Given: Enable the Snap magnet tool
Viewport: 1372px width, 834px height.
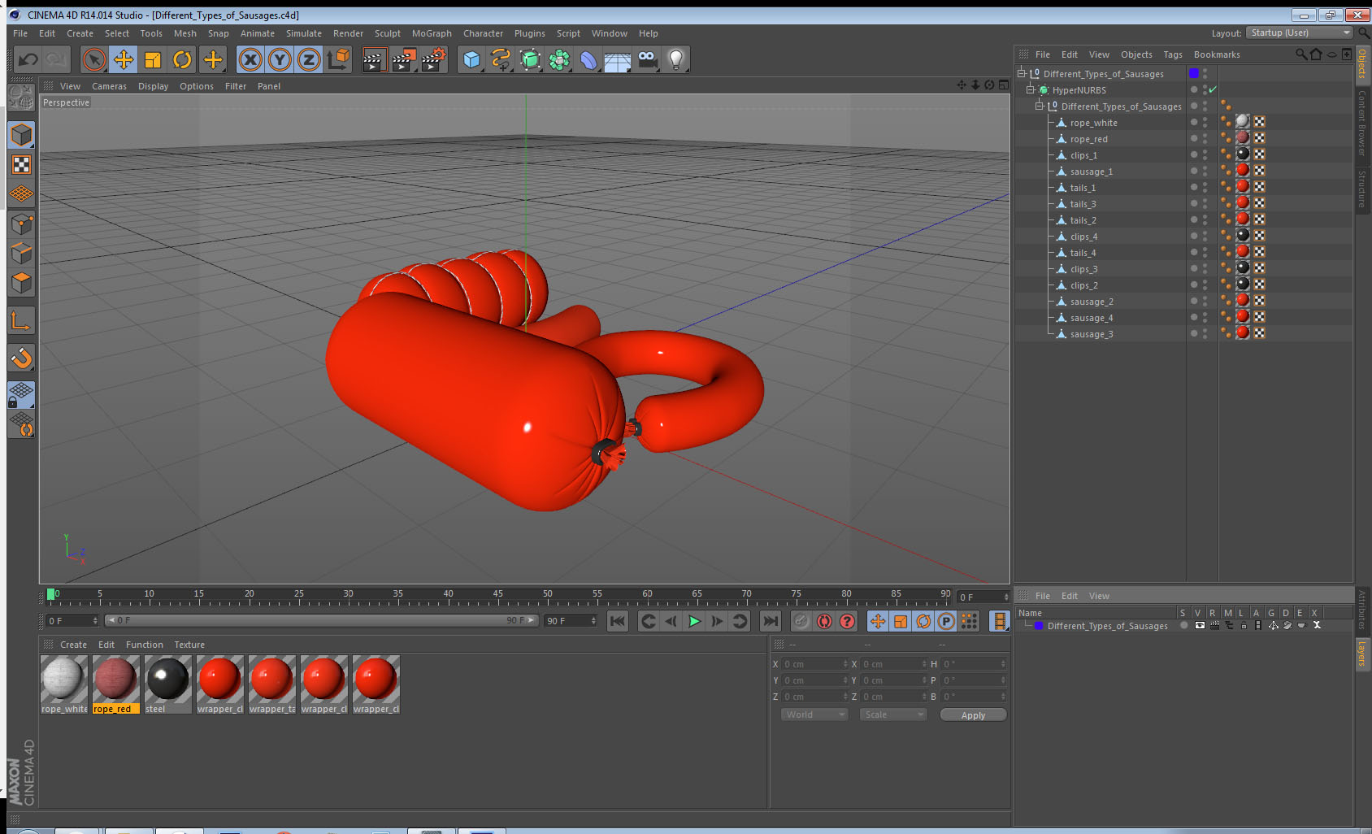Looking at the screenshot, I should [x=21, y=358].
